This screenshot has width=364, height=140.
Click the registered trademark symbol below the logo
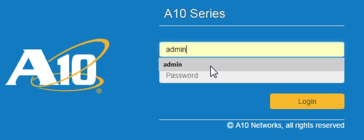99,91
